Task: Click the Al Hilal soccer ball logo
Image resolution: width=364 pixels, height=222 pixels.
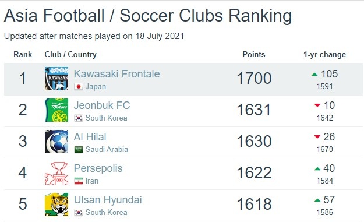Action: pos(56,142)
